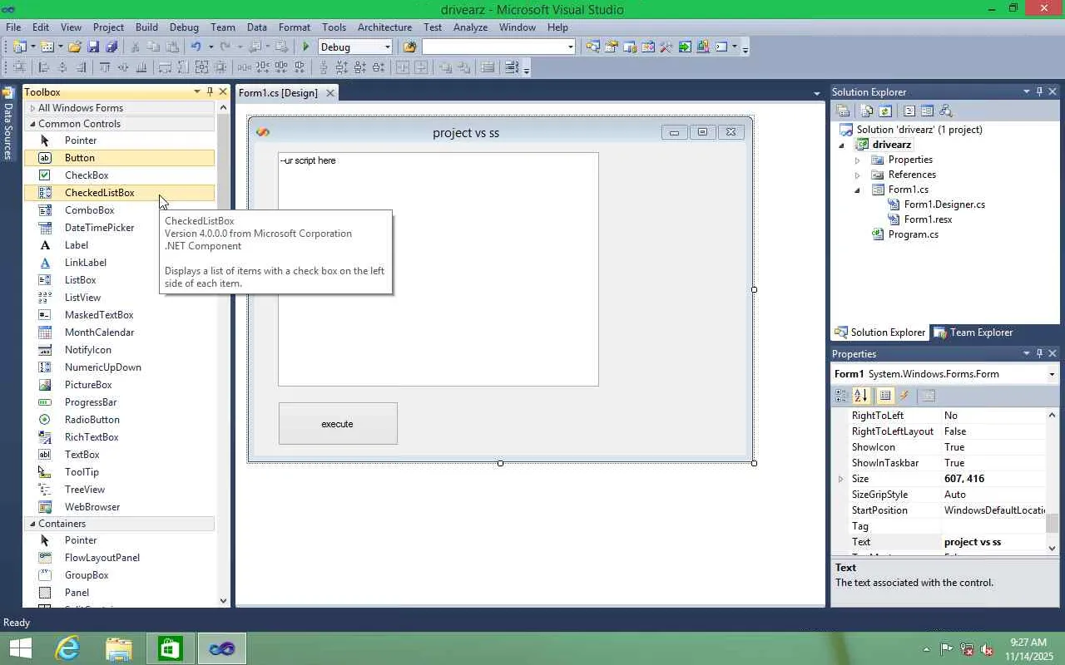The image size is (1065, 665).
Task: Open the Build menu
Action: coord(146,27)
